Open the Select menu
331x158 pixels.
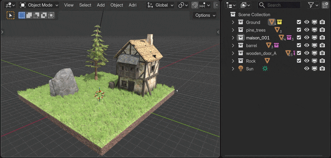pos(85,5)
